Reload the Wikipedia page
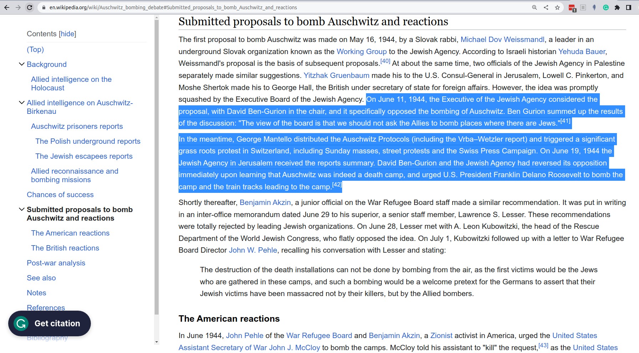This screenshot has height=353, width=639. point(30,7)
